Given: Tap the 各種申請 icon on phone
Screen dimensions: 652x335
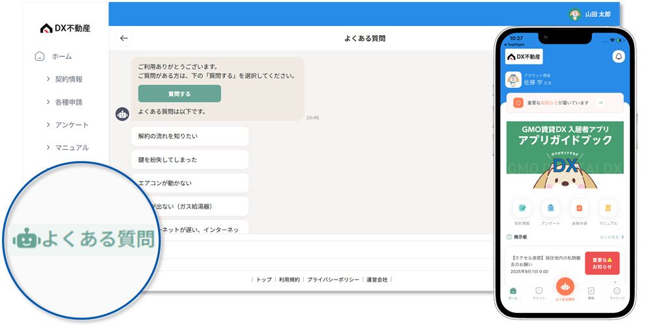Looking at the screenshot, I should [x=579, y=209].
